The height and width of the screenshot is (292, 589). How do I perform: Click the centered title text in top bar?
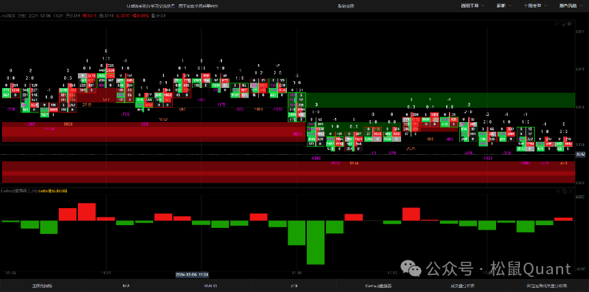[x=327, y=5]
